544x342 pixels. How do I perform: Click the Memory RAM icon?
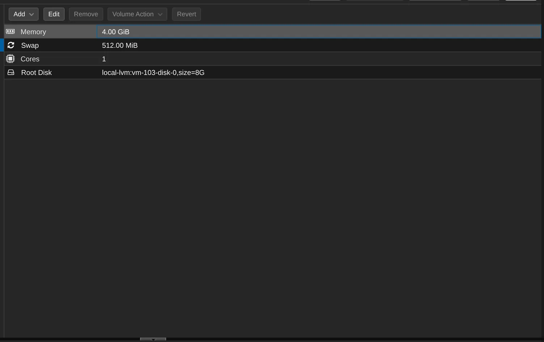[10, 32]
